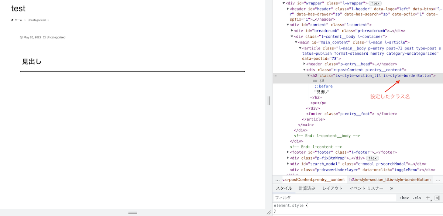Screen dimensions: 443x216
Task: Click the ホーム breadcrumb link
Action: [x=18, y=20]
